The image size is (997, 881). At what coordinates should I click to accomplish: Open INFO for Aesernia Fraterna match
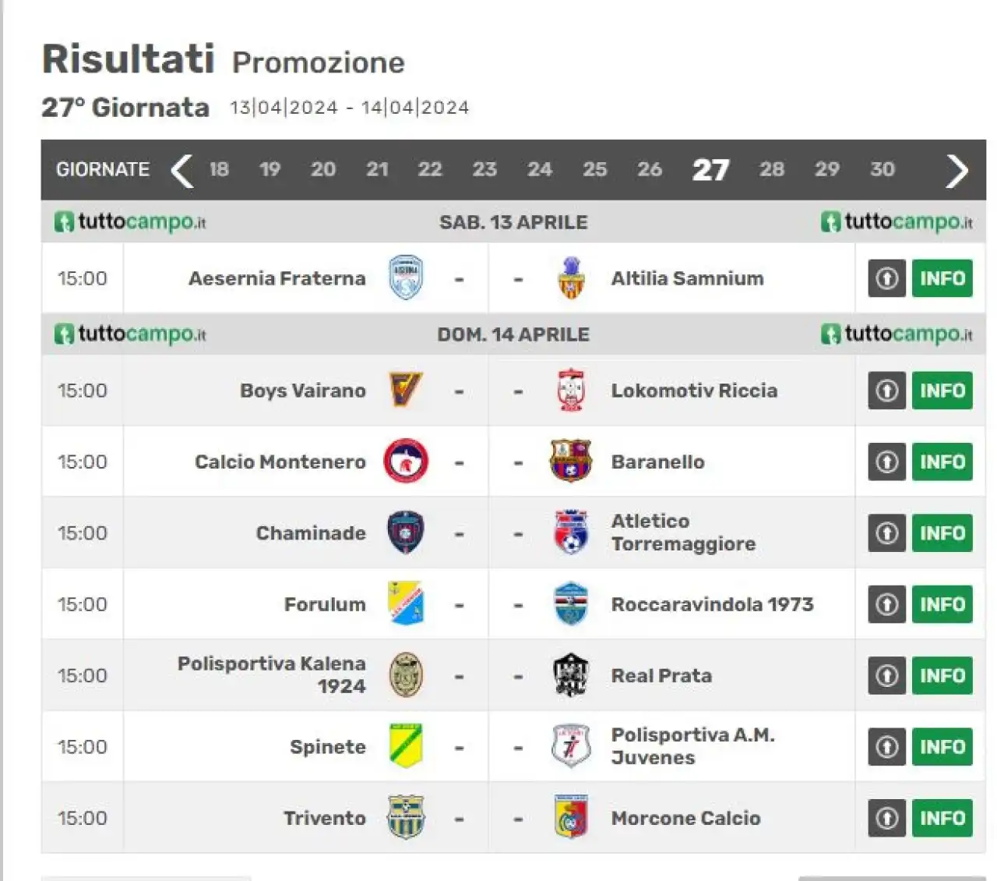(942, 278)
